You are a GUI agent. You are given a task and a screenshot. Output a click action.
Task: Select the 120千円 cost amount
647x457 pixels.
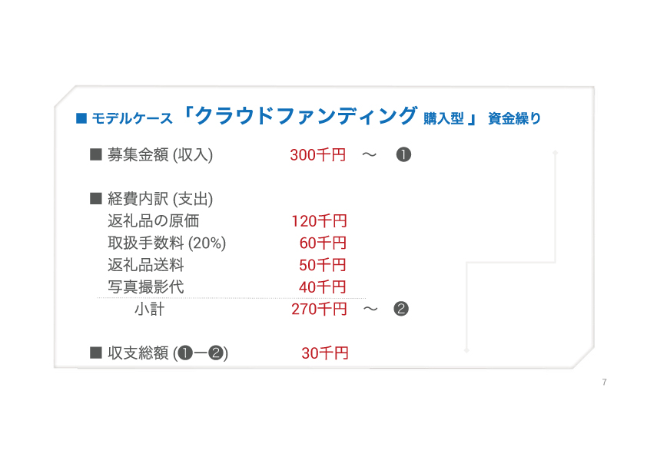[319, 221]
